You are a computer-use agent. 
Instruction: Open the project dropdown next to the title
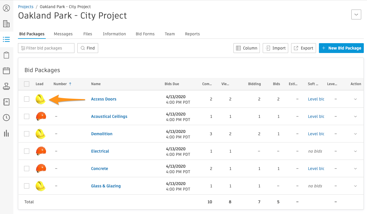pyautogui.click(x=356, y=14)
